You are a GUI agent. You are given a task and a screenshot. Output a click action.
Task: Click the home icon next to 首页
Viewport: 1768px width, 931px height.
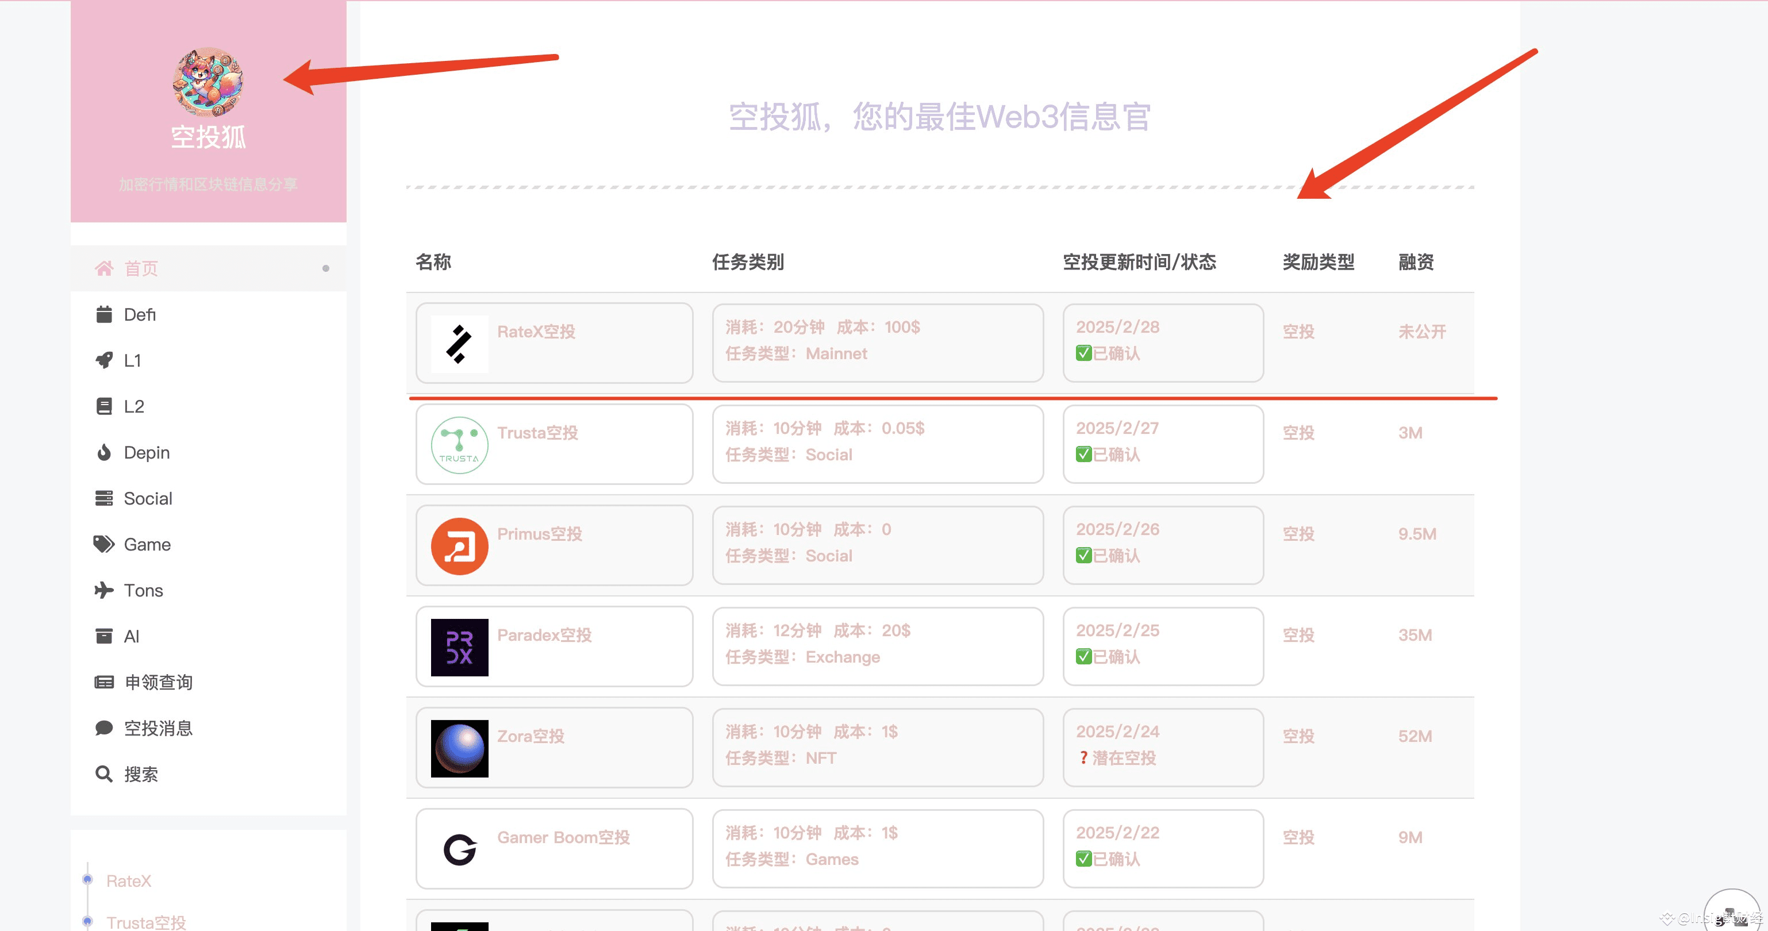(103, 268)
